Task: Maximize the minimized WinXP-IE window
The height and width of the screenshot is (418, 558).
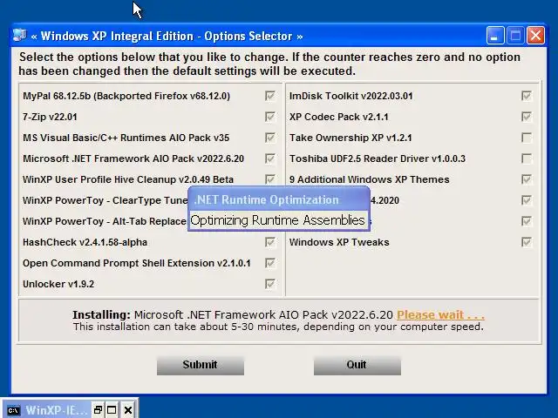Action: [x=112, y=410]
